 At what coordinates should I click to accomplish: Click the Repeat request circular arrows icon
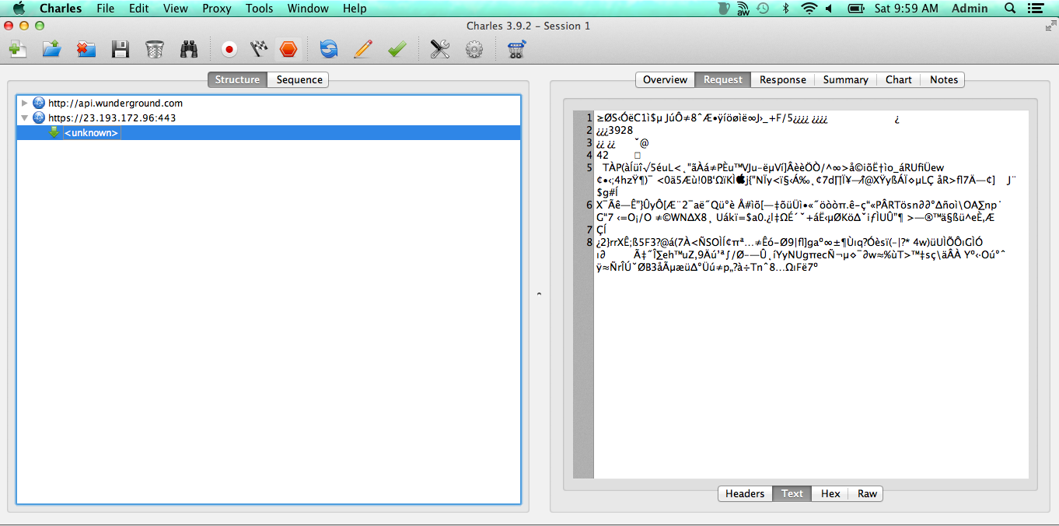point(329,50)
